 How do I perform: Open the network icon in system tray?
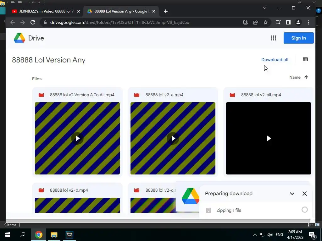click(263, 235)
